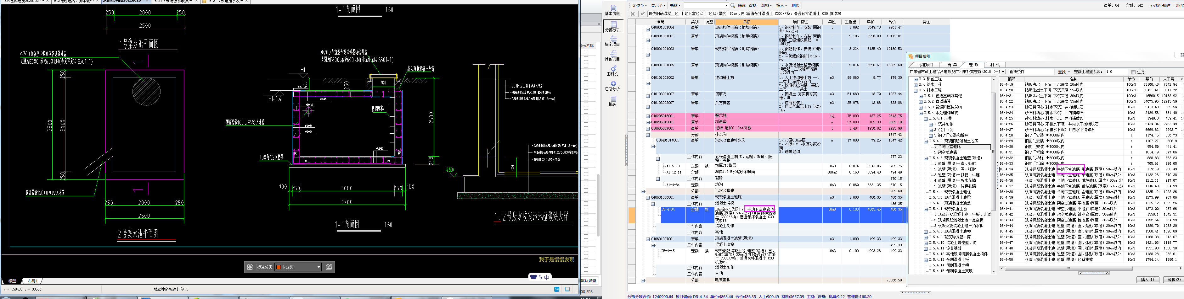1184x299 pixels.
Task: Switch to the 布局1 layout tab
Action: (x=33, y=281)
